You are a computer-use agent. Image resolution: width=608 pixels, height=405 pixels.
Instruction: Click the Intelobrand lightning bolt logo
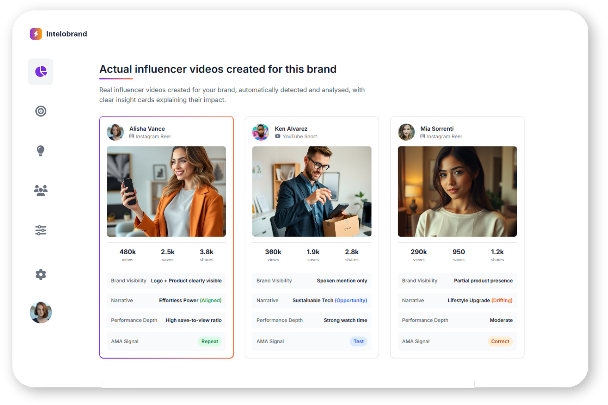[x=36, y=34]
